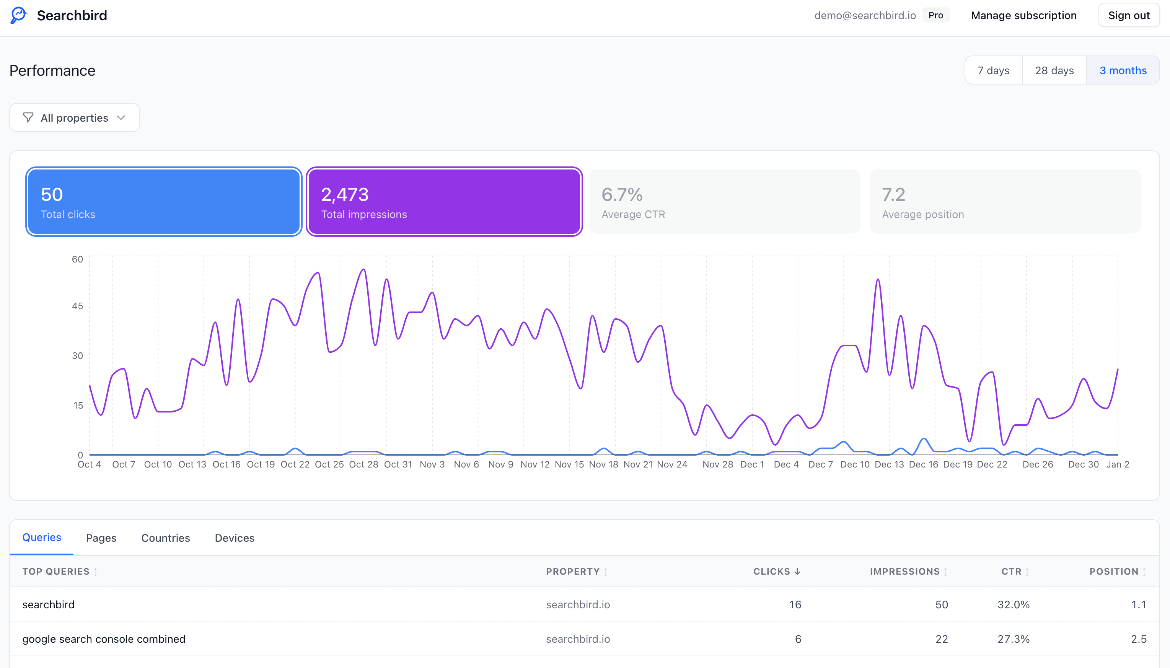Open the Countries tab
This screenshot has width=1170, height=668.
pyautogui.click(x=165, y=538)
